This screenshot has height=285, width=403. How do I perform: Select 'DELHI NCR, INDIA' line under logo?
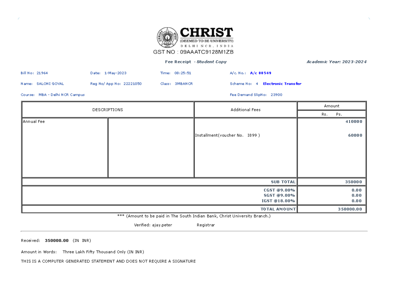coord(207,46)
